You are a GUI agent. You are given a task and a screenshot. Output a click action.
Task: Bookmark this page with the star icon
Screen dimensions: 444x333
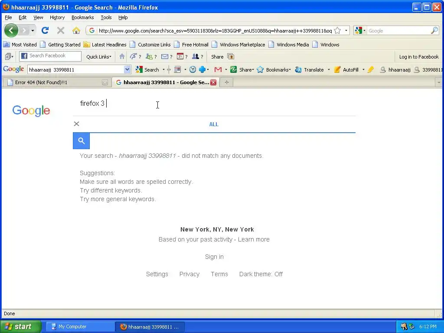(x=337, y=31)
